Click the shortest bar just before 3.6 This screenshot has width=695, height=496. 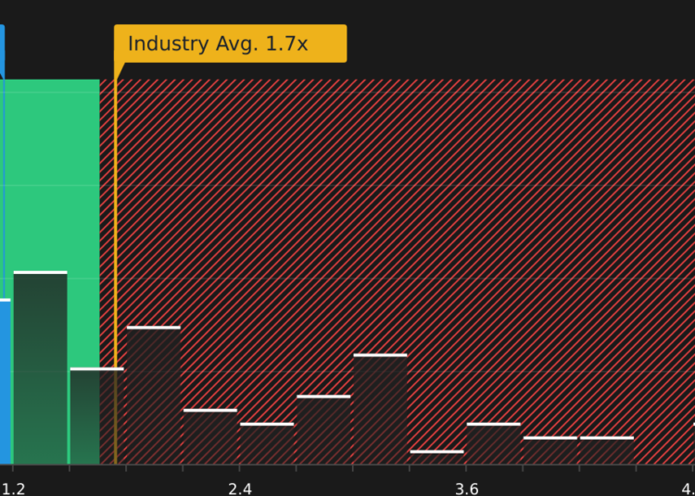[437, 457]
